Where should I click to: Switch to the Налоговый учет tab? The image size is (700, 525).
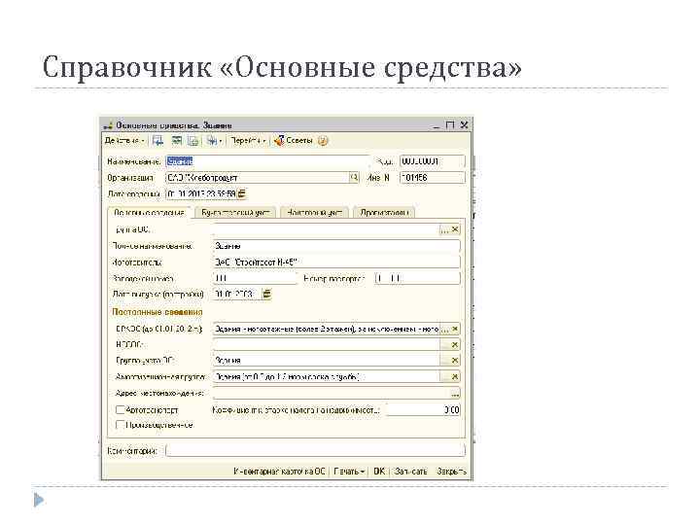[x=314, y=213]
